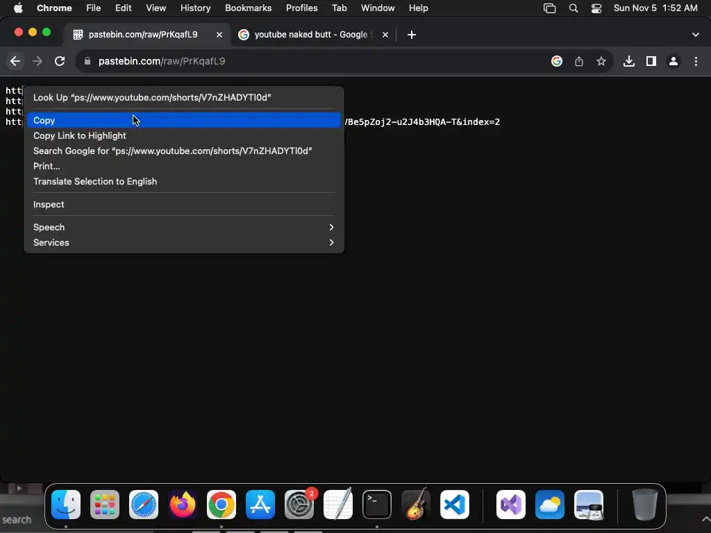Click the lock site-info icon in address bar
This screenshot has height=533, width=711.
coord(87,61)
